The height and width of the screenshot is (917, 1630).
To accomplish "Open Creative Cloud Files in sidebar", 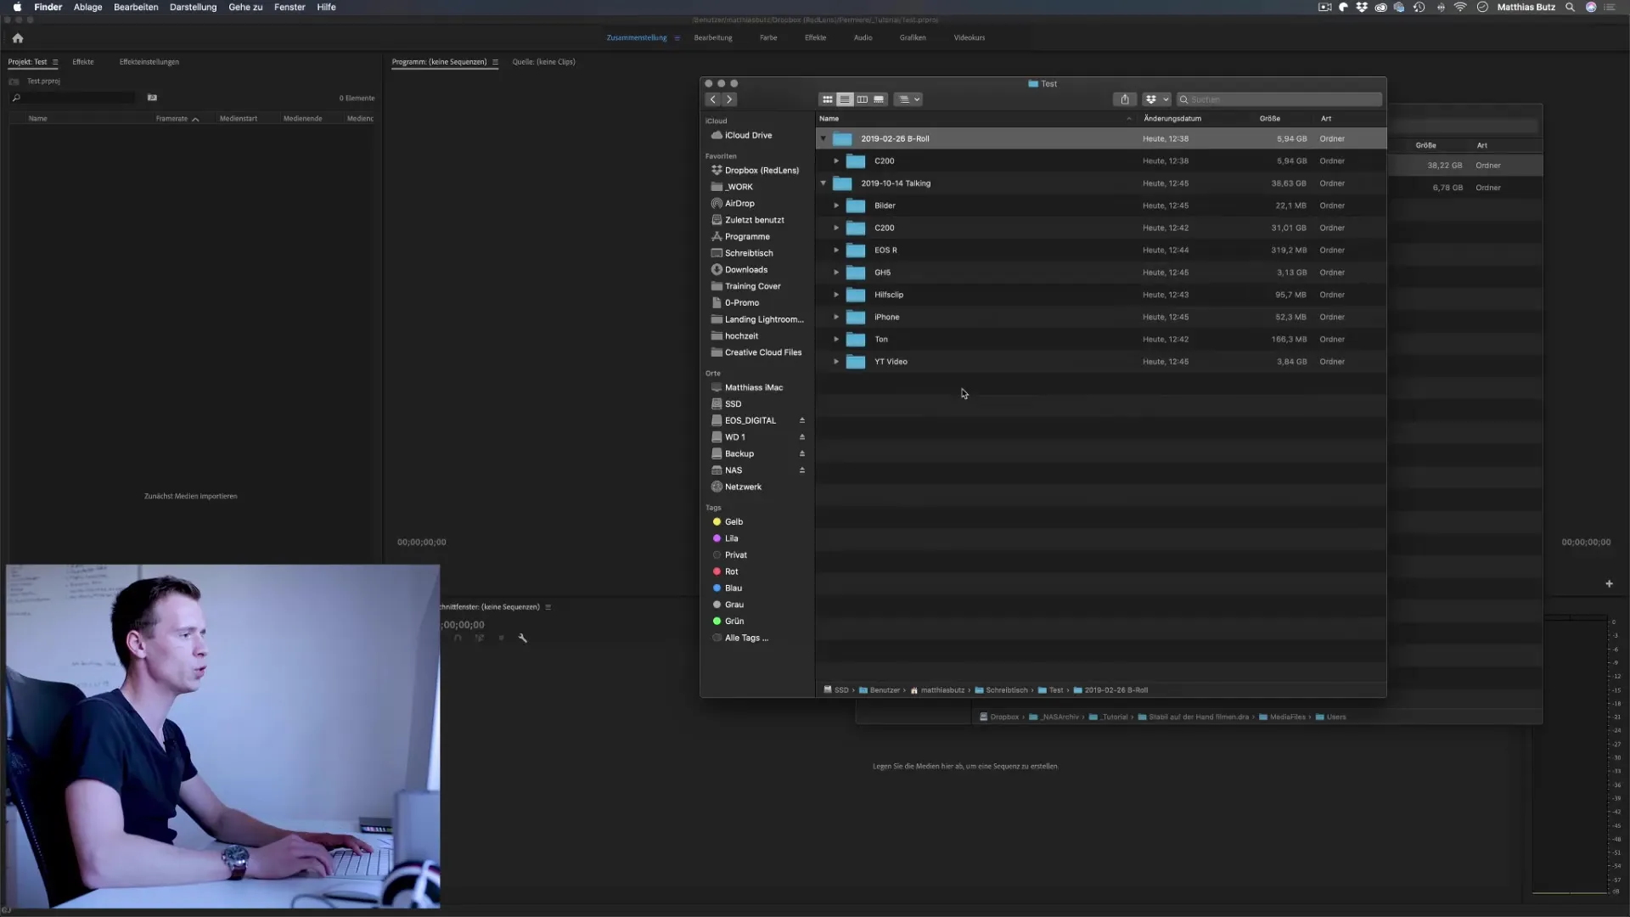I will [756, 352].
